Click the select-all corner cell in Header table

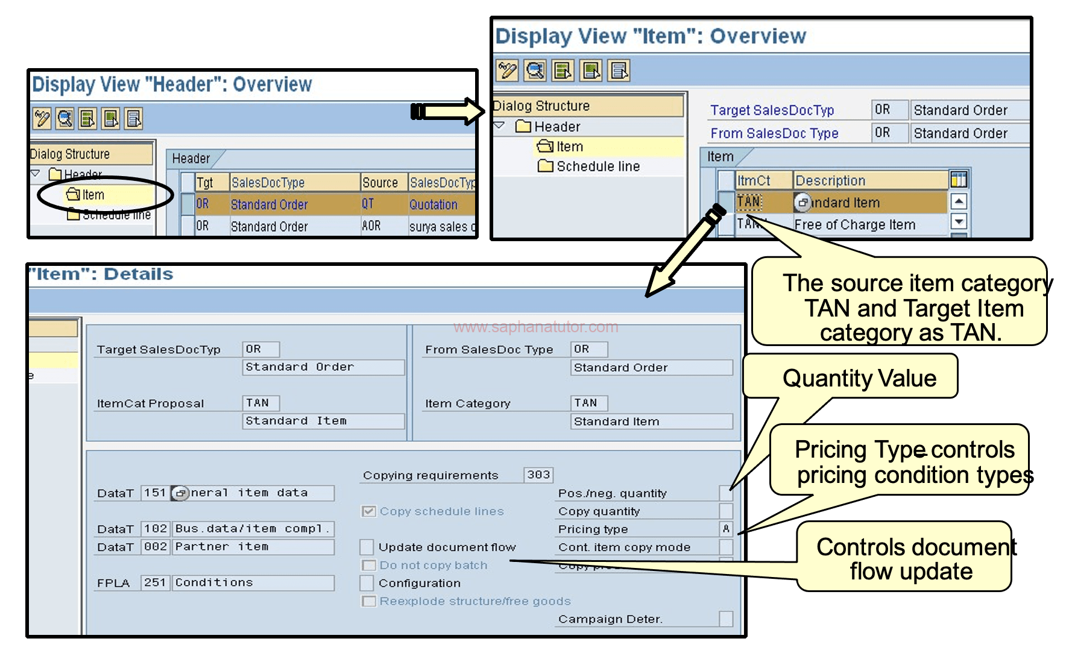[188, 183]
